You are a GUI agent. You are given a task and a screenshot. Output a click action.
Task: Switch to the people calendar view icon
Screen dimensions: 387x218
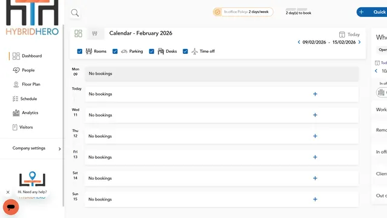pos(95,33)
